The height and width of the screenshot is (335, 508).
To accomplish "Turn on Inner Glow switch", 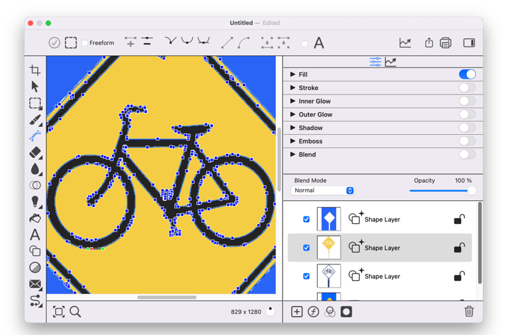I will click(467, 101).
